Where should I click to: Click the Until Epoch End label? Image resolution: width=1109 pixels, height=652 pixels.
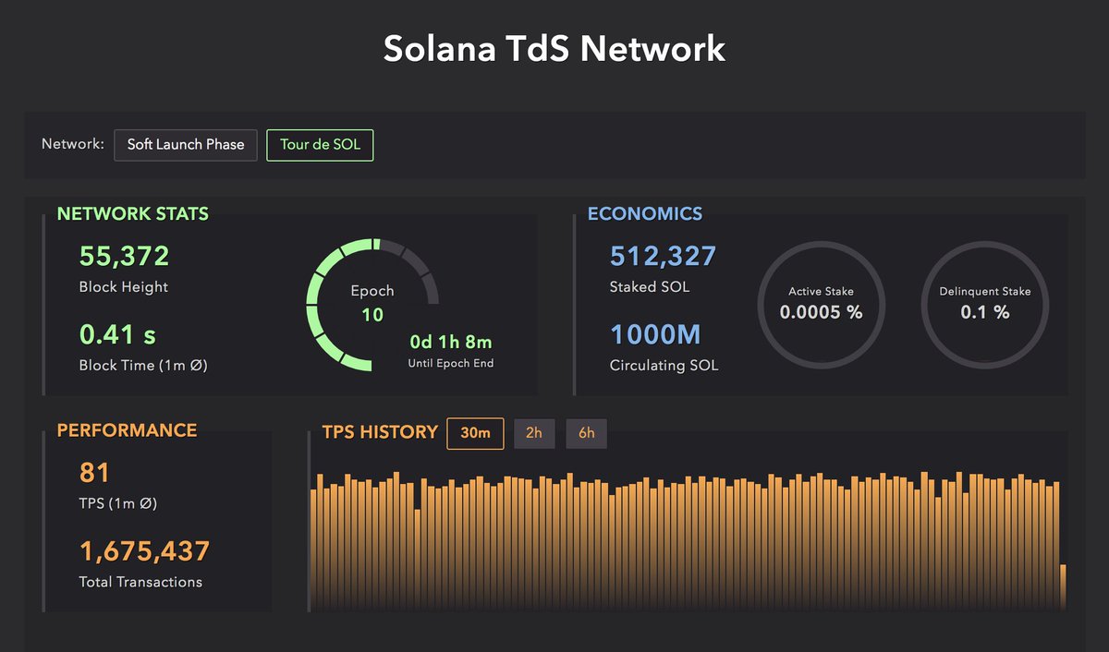451,364
